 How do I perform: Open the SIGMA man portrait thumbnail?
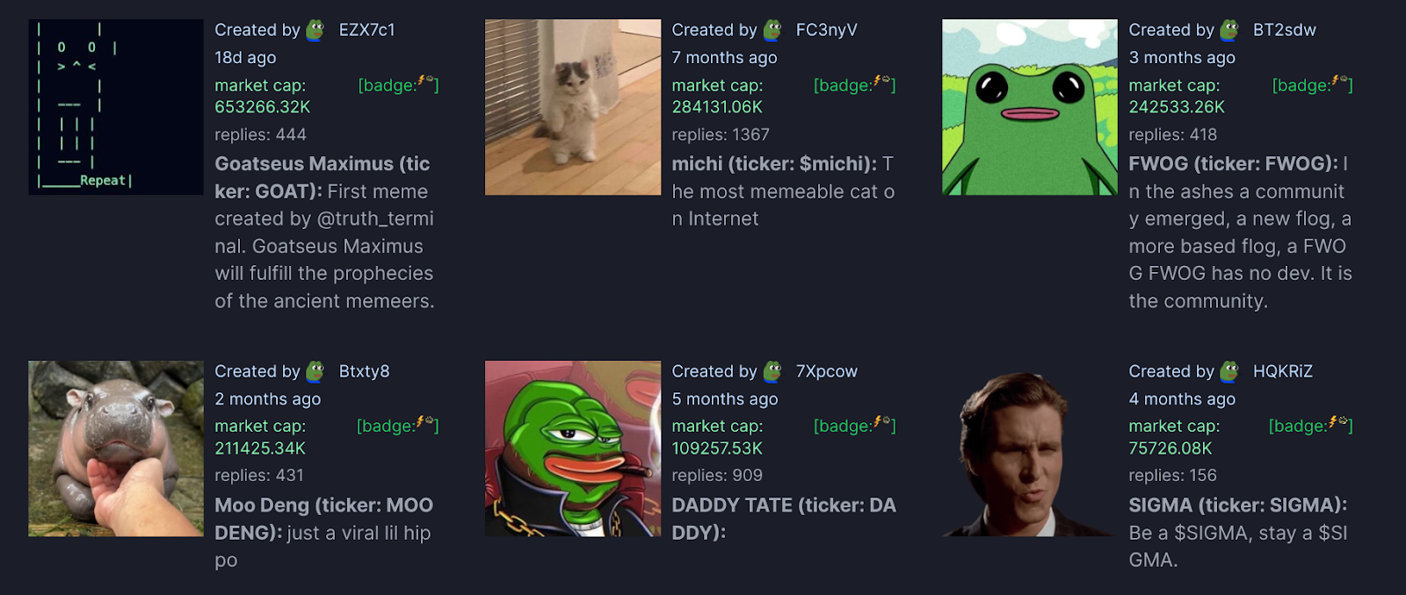pyautogui.click(x=1030, y=448)
